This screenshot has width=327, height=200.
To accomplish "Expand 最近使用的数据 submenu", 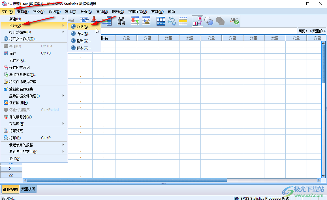I will click(34, 145).
